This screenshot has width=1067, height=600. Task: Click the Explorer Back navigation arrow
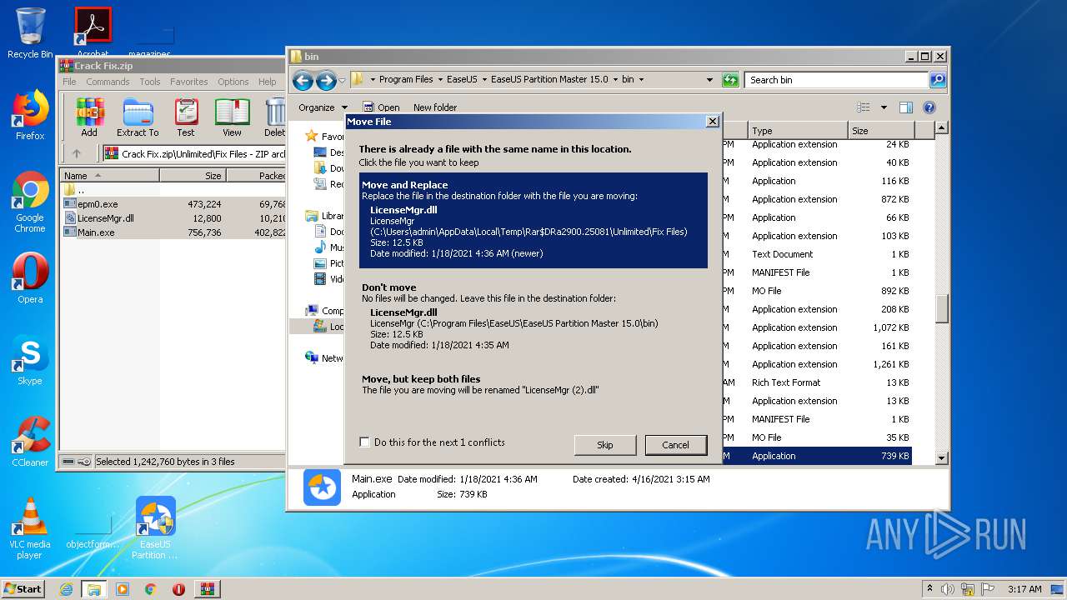coord(303,80)
